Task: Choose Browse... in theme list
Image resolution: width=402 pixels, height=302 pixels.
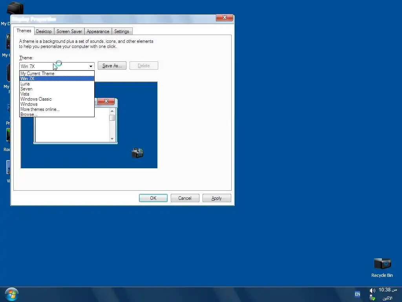Action: click(x=57, y=114)
